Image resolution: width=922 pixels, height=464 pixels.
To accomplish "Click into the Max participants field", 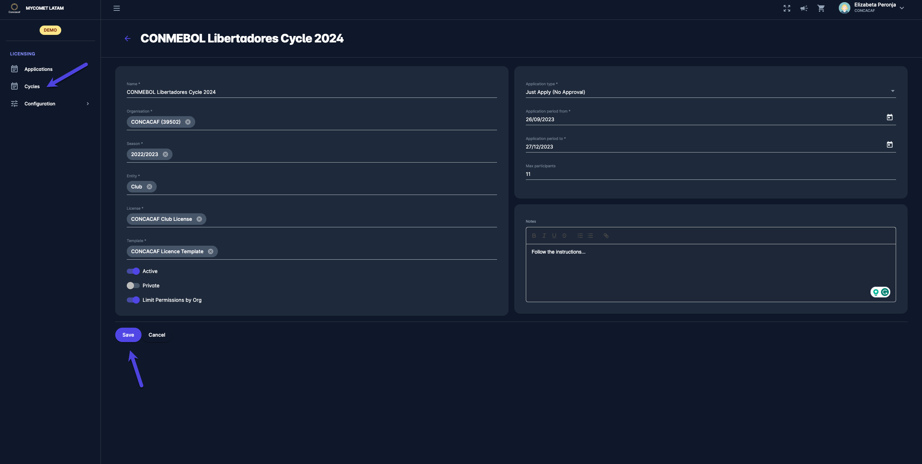I will click(710, 174).
